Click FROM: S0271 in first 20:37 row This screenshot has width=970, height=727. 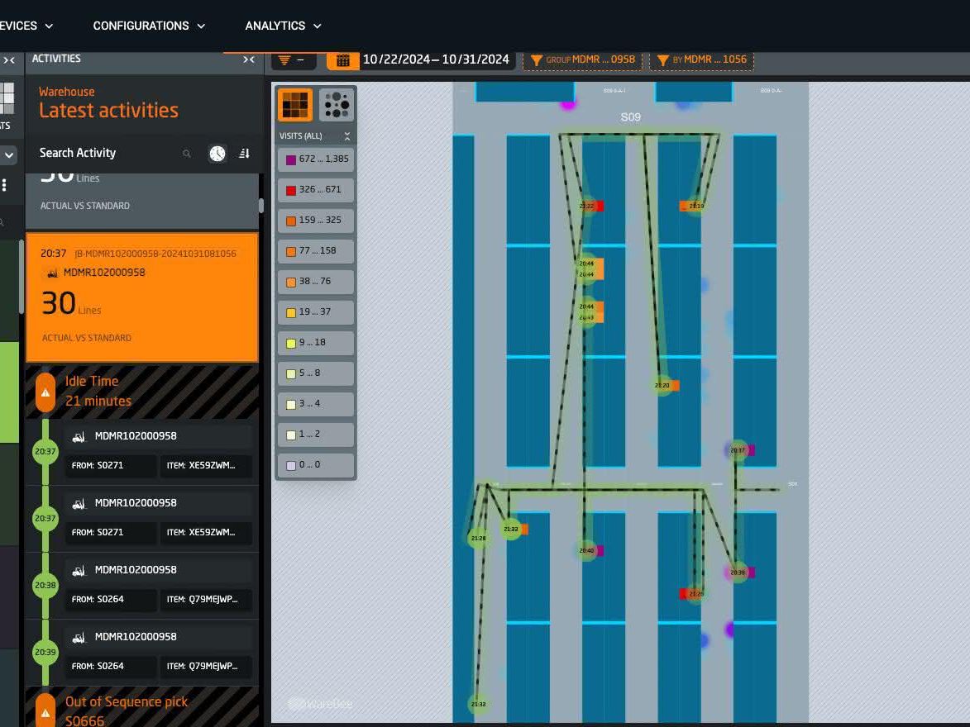[x=111, y=465]
